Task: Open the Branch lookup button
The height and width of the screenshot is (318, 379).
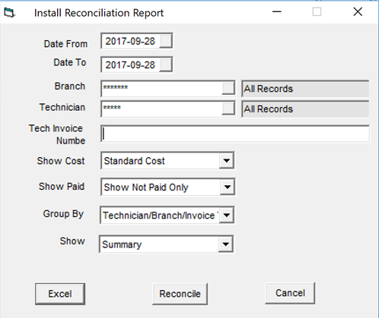Action: click(x=228, y=88)
